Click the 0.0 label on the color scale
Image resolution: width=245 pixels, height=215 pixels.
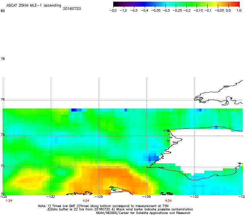pos(228,11)
